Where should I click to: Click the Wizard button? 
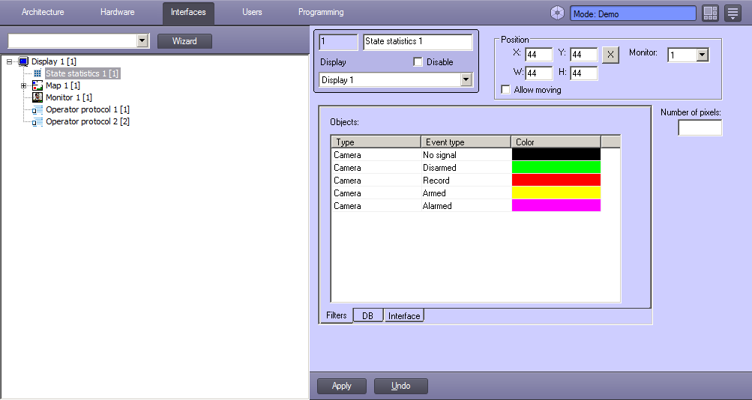[184, 41]
